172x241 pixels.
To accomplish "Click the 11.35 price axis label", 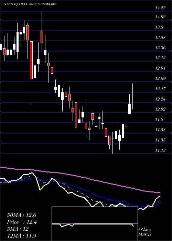I will [160, 140].
